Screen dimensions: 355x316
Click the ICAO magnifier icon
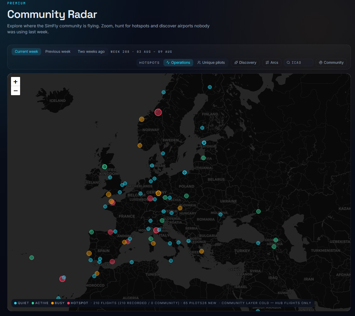288,63
